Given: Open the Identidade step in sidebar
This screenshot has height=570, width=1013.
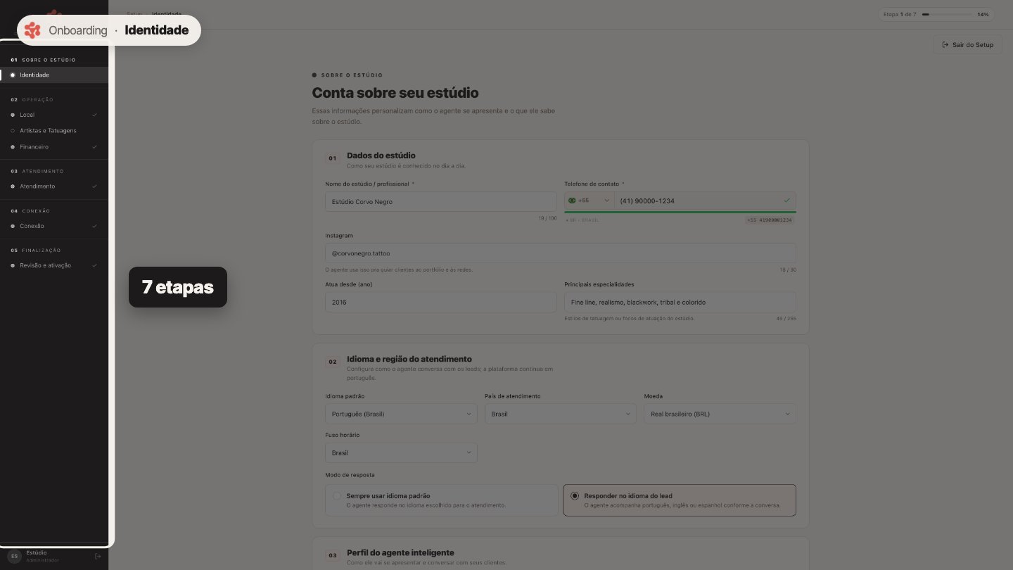Looking at the screenshot, I should pyautogui.click(x=54, y=75).
